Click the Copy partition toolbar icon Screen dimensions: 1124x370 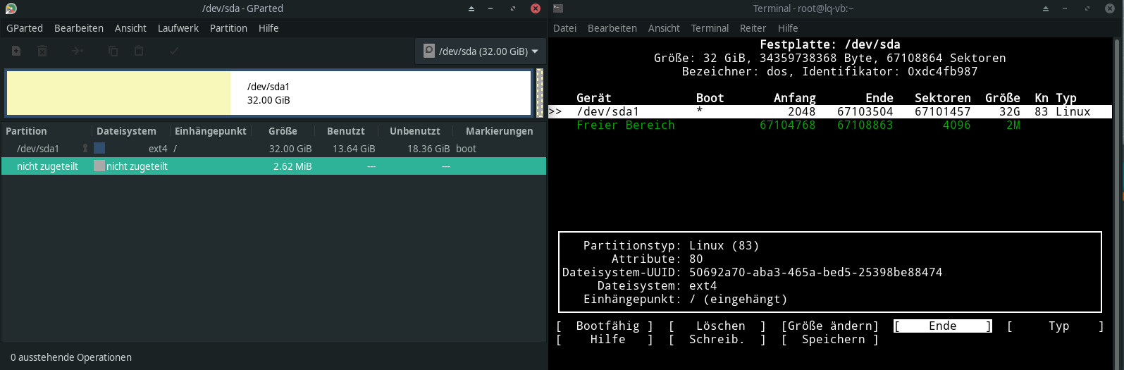pyautogui.click(x=113, y=51)
